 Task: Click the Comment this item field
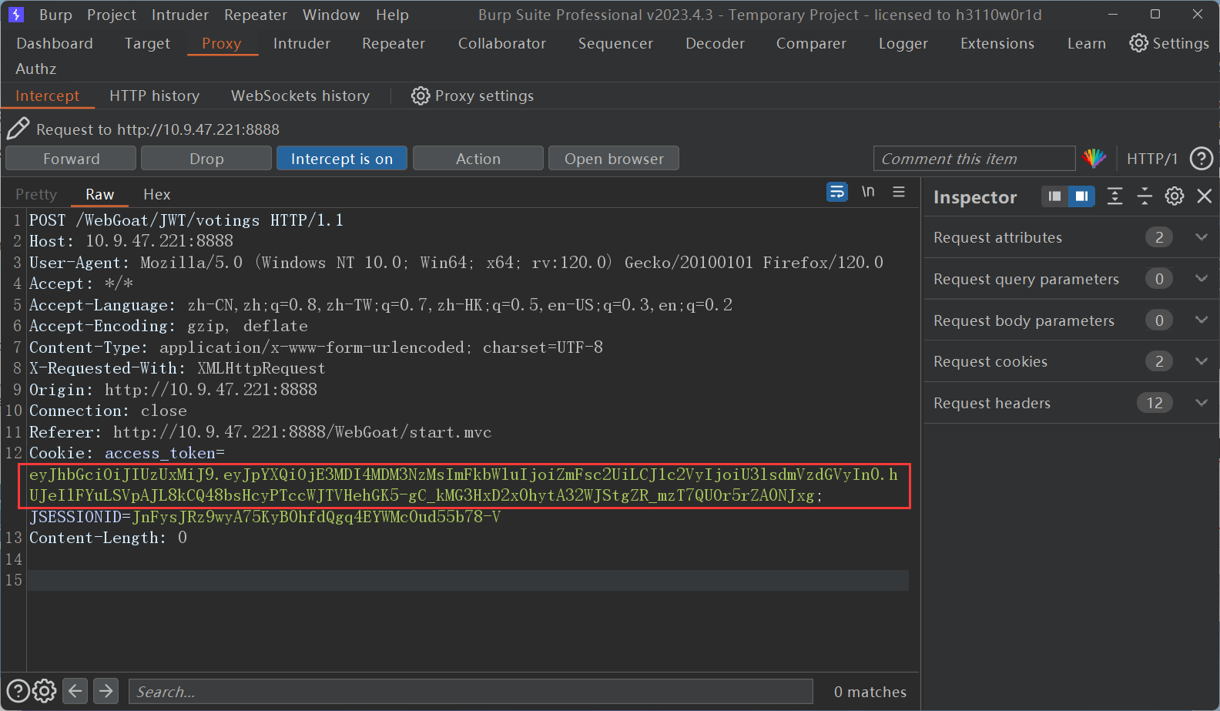click(974, 159)
